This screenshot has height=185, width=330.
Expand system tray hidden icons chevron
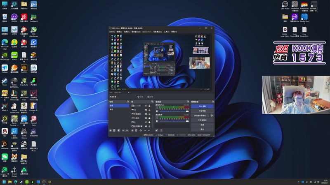click(298, 182)
